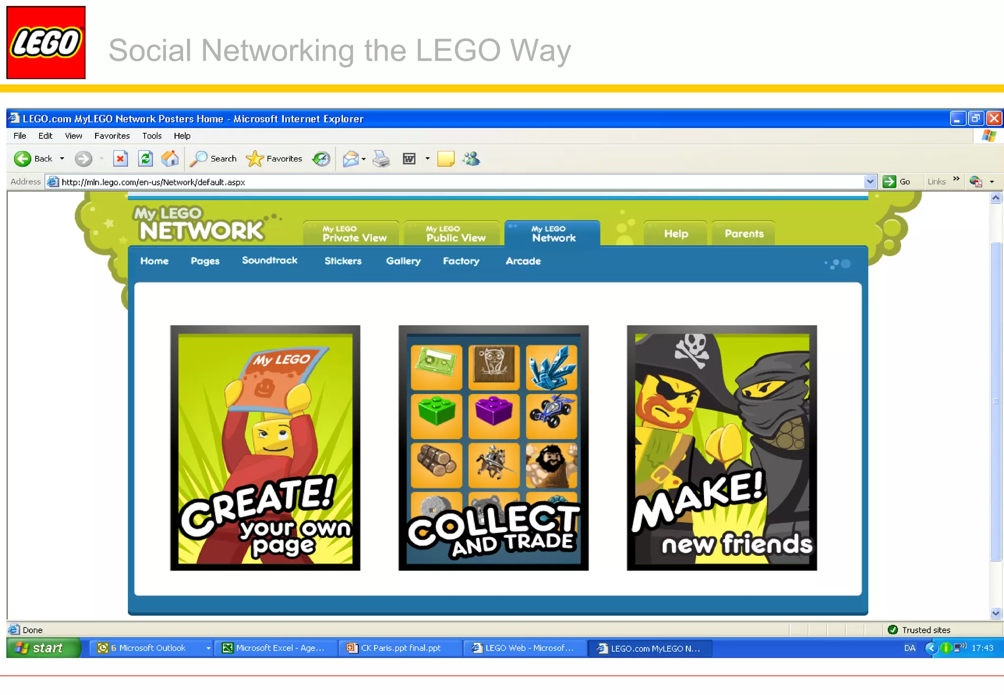Expand the Outlook taskbar group arrow
The width and height of the screenshot is (1004, 695).
coord(208,648)
